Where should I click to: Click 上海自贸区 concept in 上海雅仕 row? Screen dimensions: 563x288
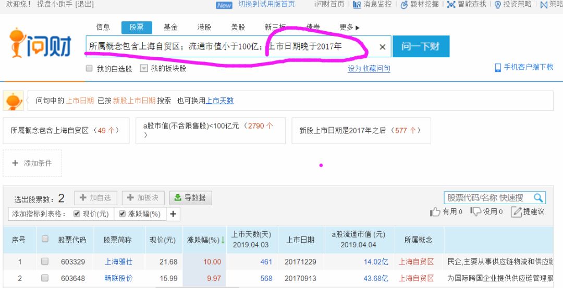[416, 262]
